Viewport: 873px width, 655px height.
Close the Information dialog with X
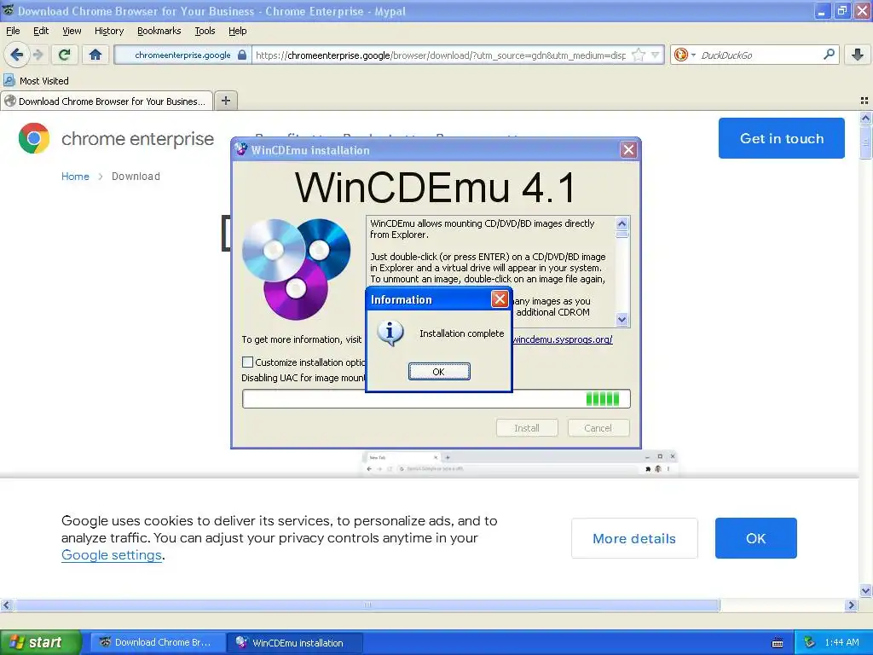[500, 299]
